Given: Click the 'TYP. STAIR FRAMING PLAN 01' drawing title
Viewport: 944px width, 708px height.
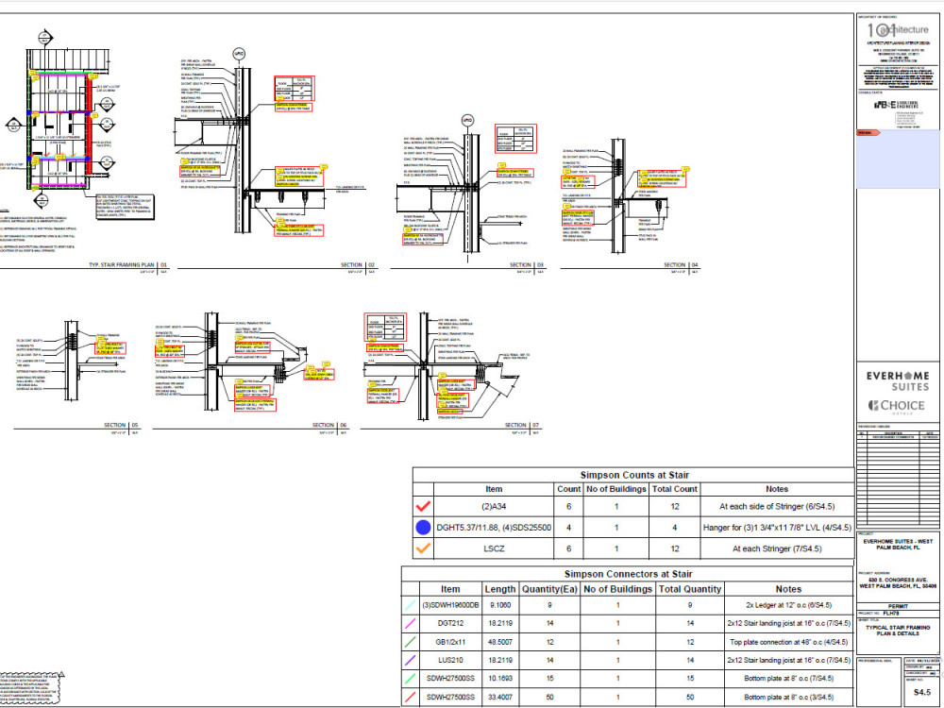Looking at the screenshot, I should click(x=127, y=265).
